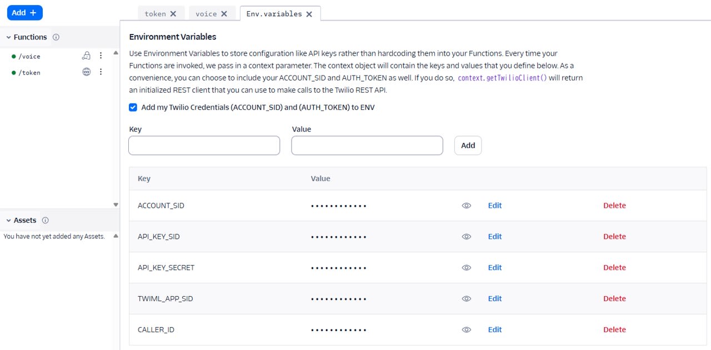Switch to the voice tab
Screen dimensions: 711x350
(x=206, y=14)
